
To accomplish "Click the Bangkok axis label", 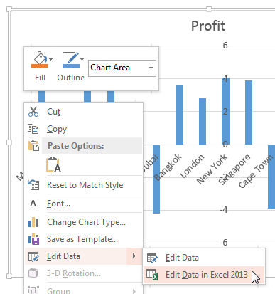I will coord(168,167).
